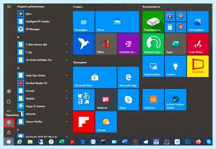Screen dimensions: 216x149
Task: Open the Новости news tile
Action: click(106, 100)
